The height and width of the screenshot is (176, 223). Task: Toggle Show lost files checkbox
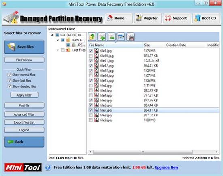[9, 81]
